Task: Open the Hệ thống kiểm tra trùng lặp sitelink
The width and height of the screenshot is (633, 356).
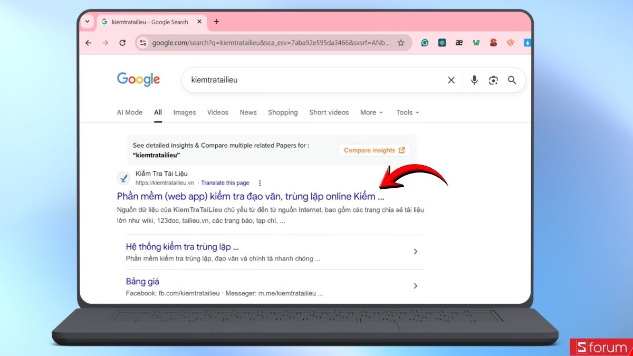Action: point(183,247)
